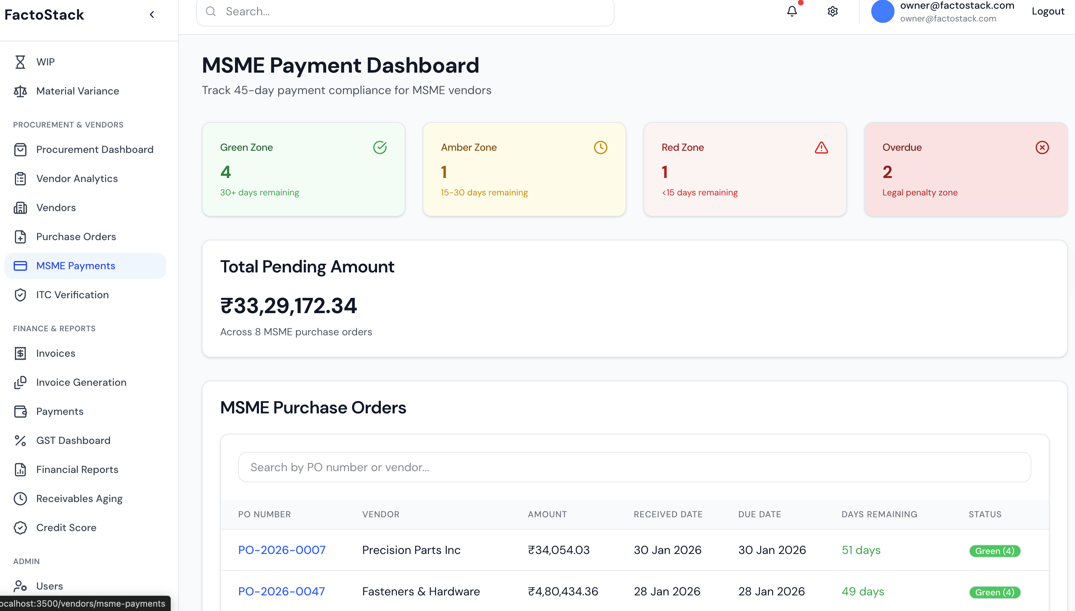
Task: Click the DAYS REMAINING column header
Action: click(879, 514)
